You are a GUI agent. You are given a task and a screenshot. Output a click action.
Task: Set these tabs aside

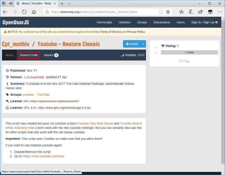click(x=11, y=3)
